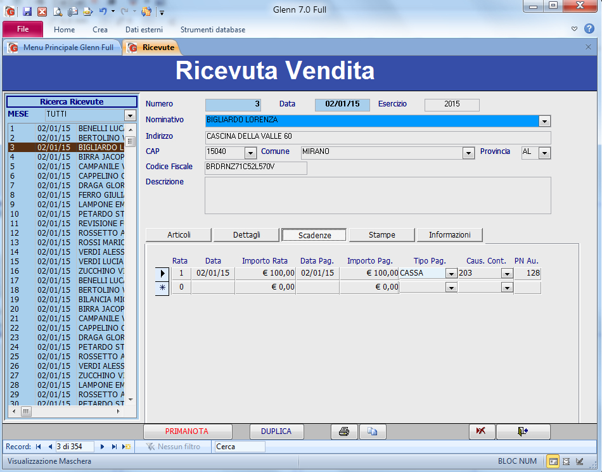
Task: Create new blank record star icon
Action: (126, 447)
